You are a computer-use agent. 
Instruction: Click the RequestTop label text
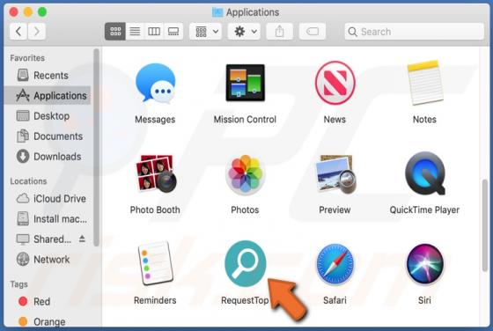coord(245,300)
